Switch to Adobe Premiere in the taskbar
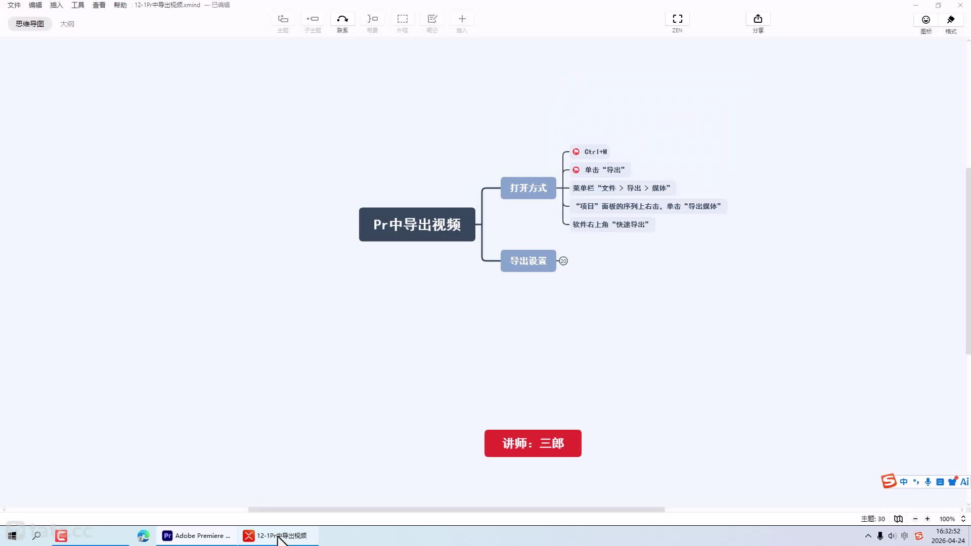Viewport: 971px width, 546px height. point(197,536)
